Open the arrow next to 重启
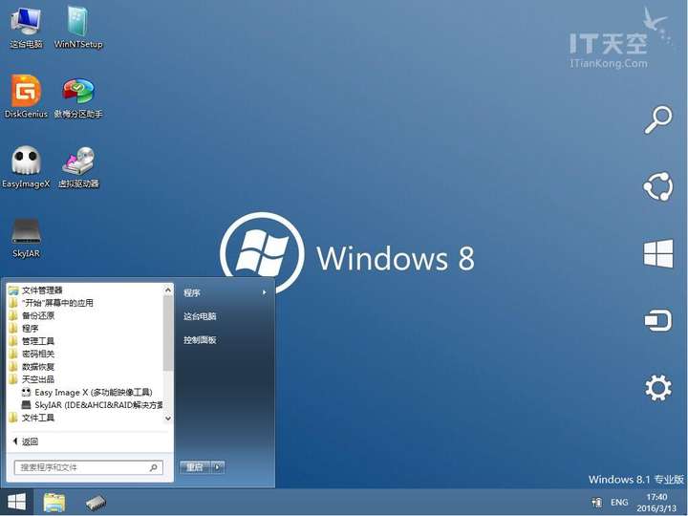The height and width of the screenshot is (516, 688). click(x=218, y=467)
